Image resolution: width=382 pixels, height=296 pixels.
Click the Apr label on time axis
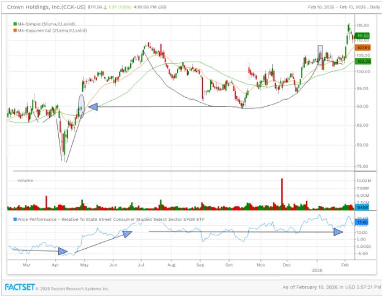click(x=55, y=265)
